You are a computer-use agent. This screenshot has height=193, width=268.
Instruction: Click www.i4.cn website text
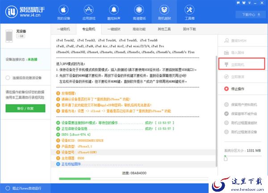30,15
